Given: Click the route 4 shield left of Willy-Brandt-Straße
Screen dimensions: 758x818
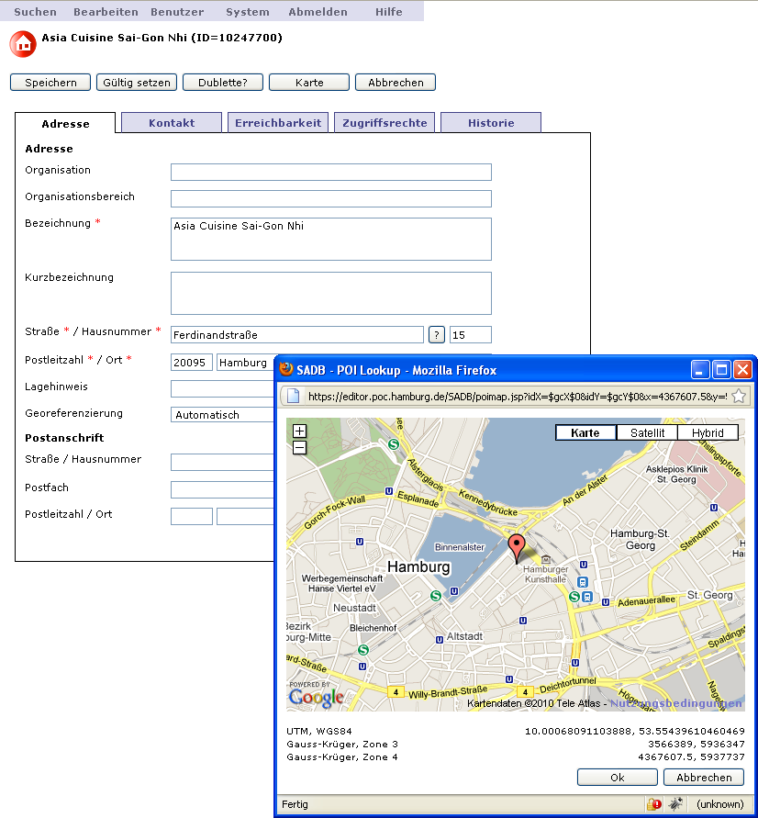Looking at the screenshot, I should coord(396,692).
